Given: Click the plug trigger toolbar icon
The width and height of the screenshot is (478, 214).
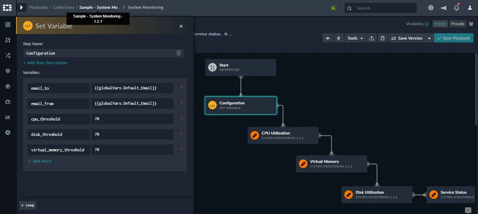Looking at the screenshot, I should click(338, 38).
